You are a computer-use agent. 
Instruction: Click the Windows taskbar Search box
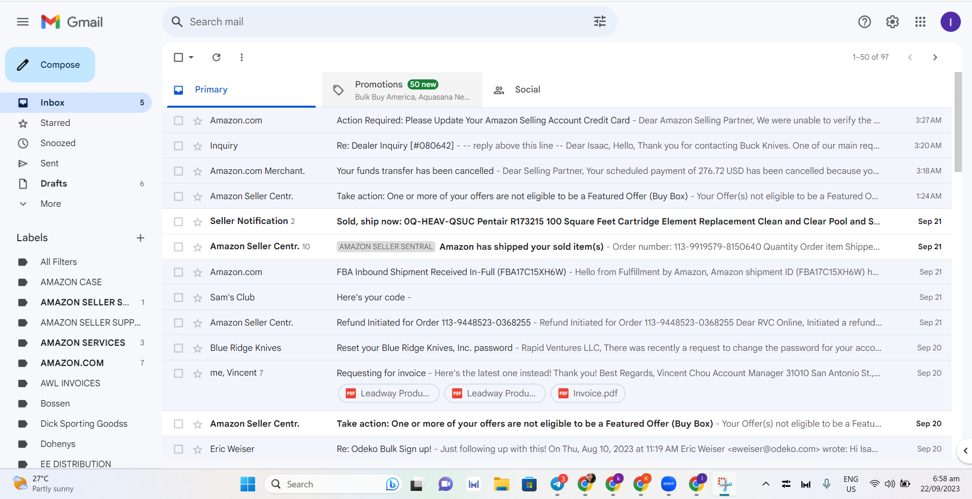pos(333,484)
